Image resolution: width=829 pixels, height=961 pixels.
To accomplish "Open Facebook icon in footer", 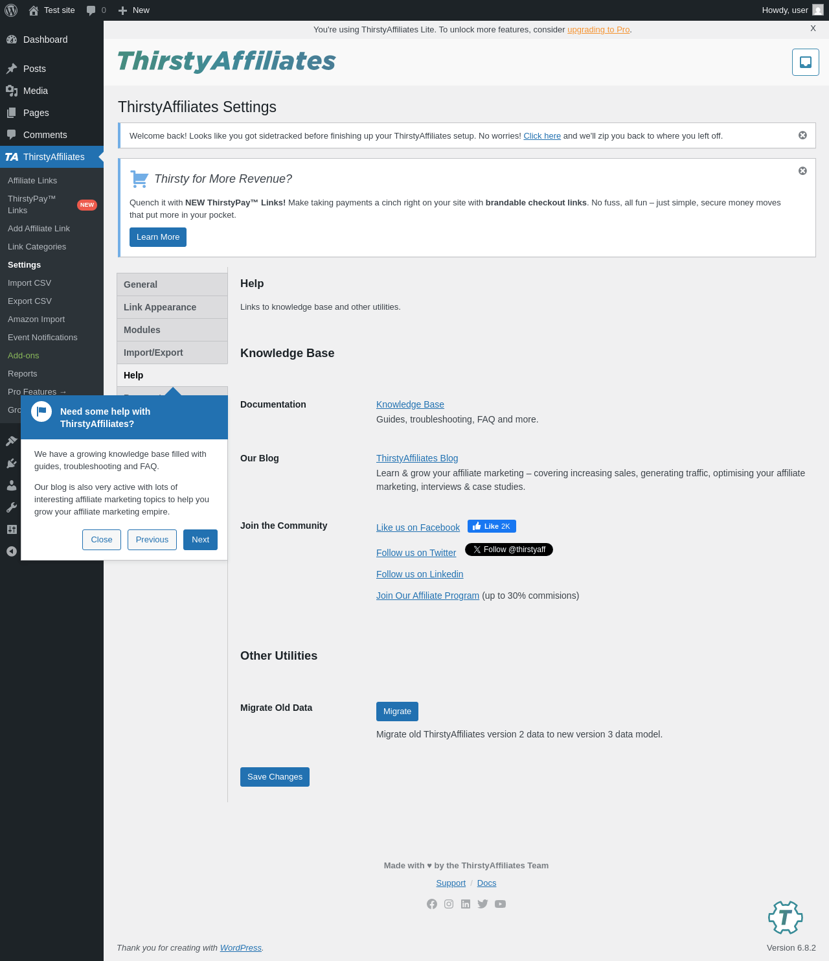I will tap(432, 904).
